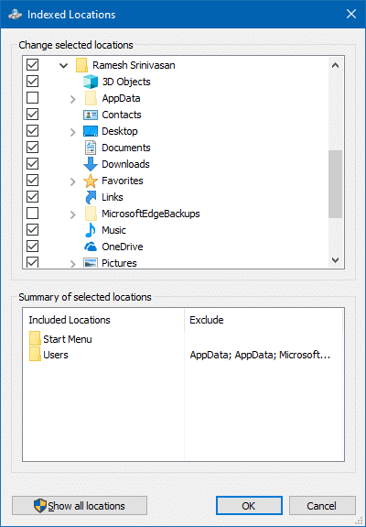Screen dimensions: 366x527
Task: Click the 3D Objects cube icon
Action: [91, 82]
